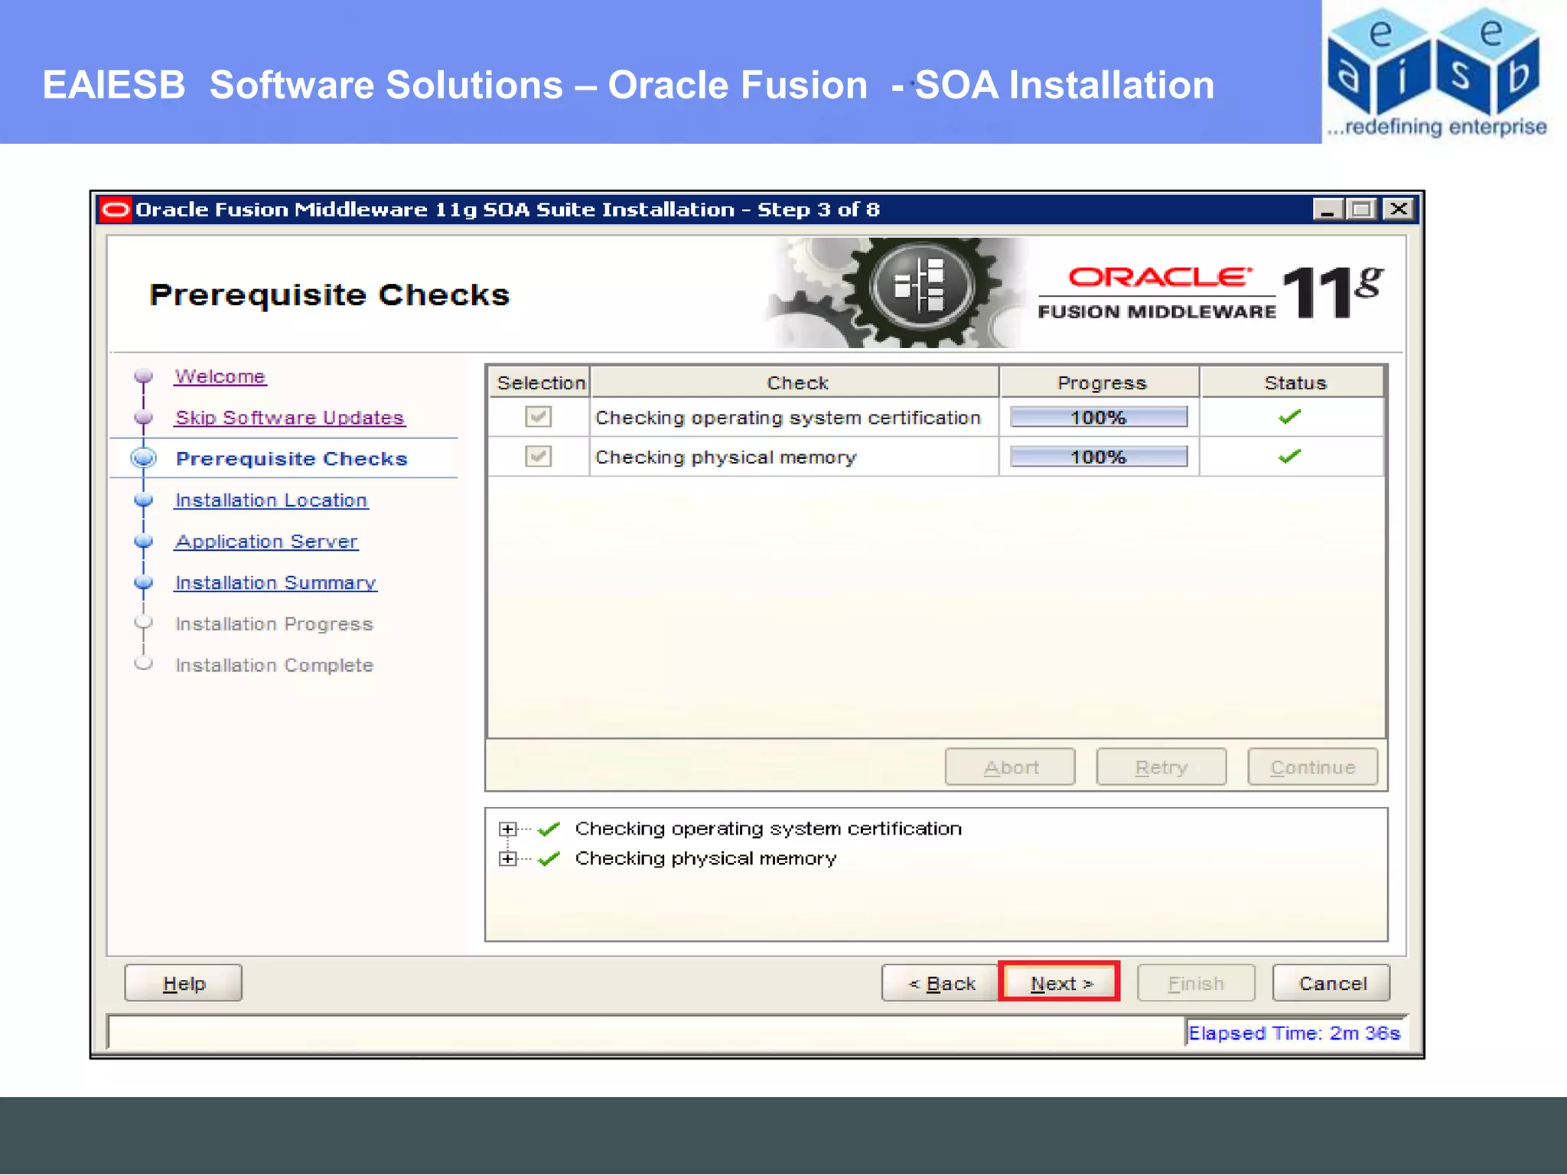Maximize the installer window
The width and height of the screenshot is (1567, 1175).
pyautogui.click(x=1362, y=209)
